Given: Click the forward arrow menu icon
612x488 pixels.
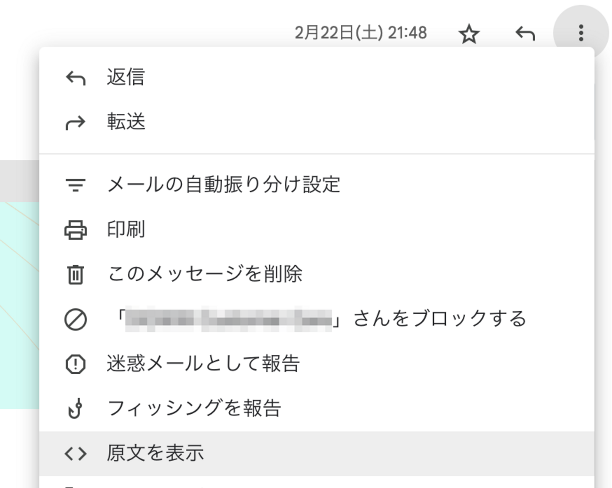Looking at the screenshot, I should pyautogui.click(x=75, y=123).
